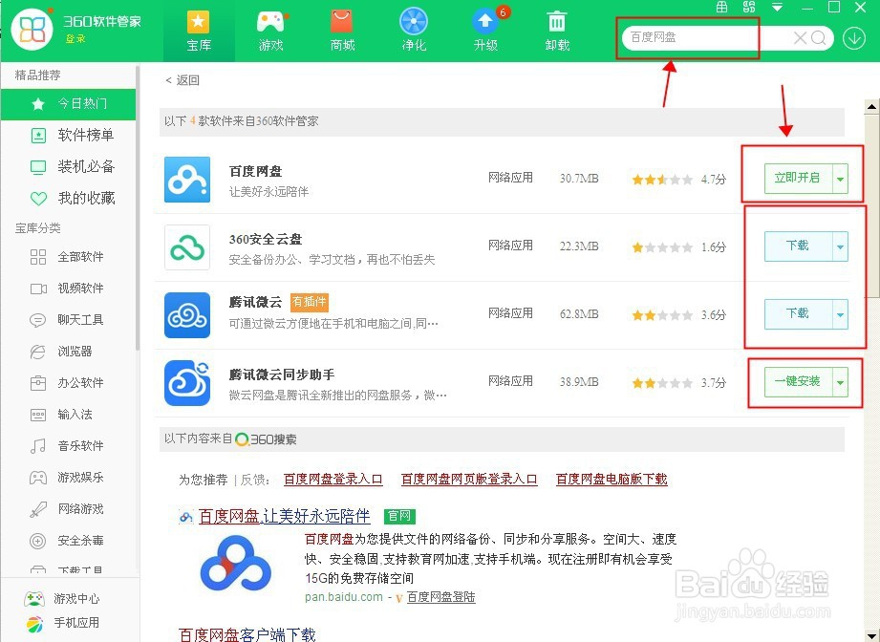This screenshot has height=642, width=880.
Task: Click the download manager arrow icon beside search
Action: (854, 38)
